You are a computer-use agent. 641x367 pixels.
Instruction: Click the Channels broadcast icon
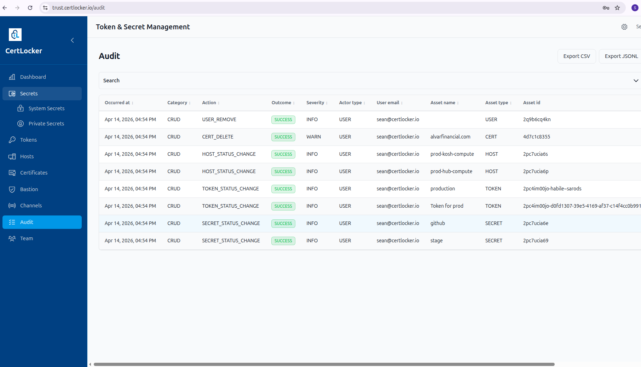coord(12,206)
